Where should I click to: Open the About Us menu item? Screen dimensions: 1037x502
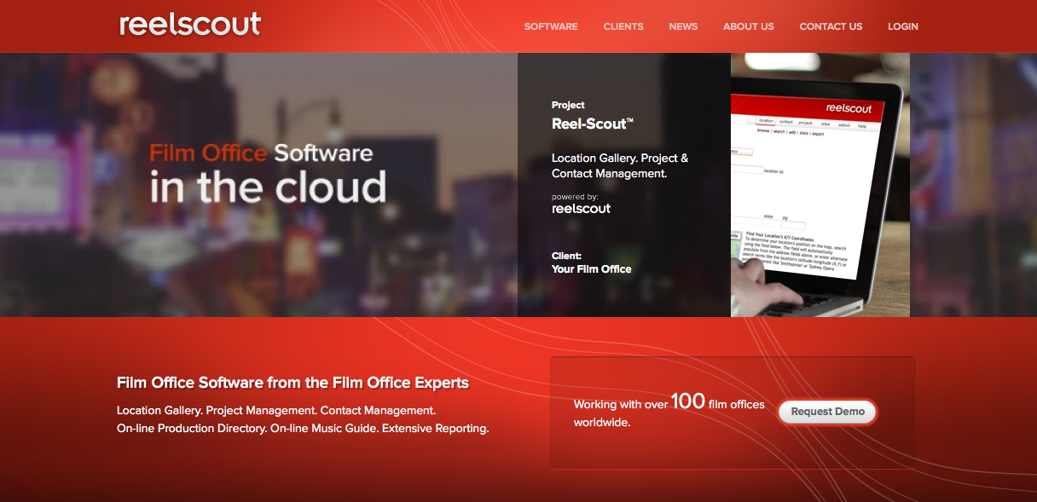(x=749, y=26)
